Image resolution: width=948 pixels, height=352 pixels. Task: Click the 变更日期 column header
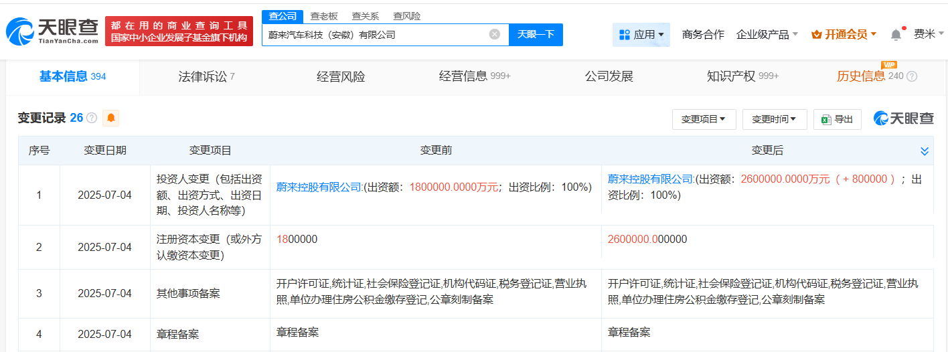[x=104, y=151]
